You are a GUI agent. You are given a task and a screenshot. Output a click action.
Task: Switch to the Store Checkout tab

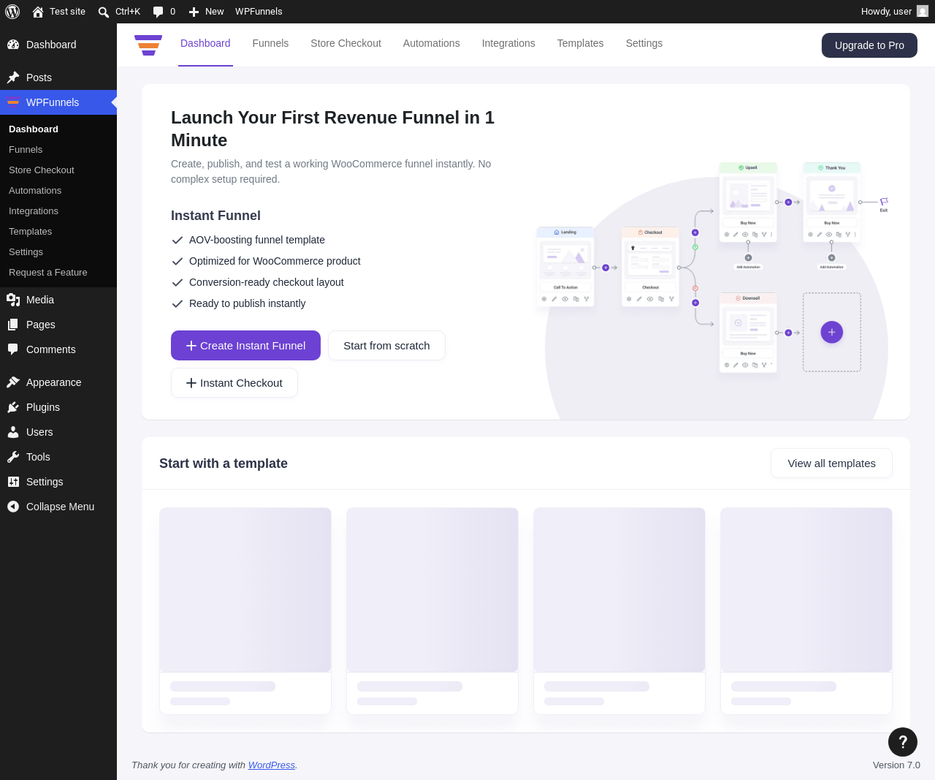[x=346, y=43]
